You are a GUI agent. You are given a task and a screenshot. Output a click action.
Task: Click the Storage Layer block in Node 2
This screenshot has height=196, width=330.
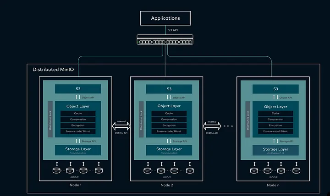(x=169, y=150)
